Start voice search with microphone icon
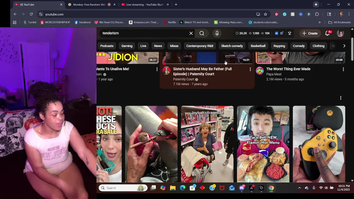The image size is (354, 199). click(x=217, y=33)
